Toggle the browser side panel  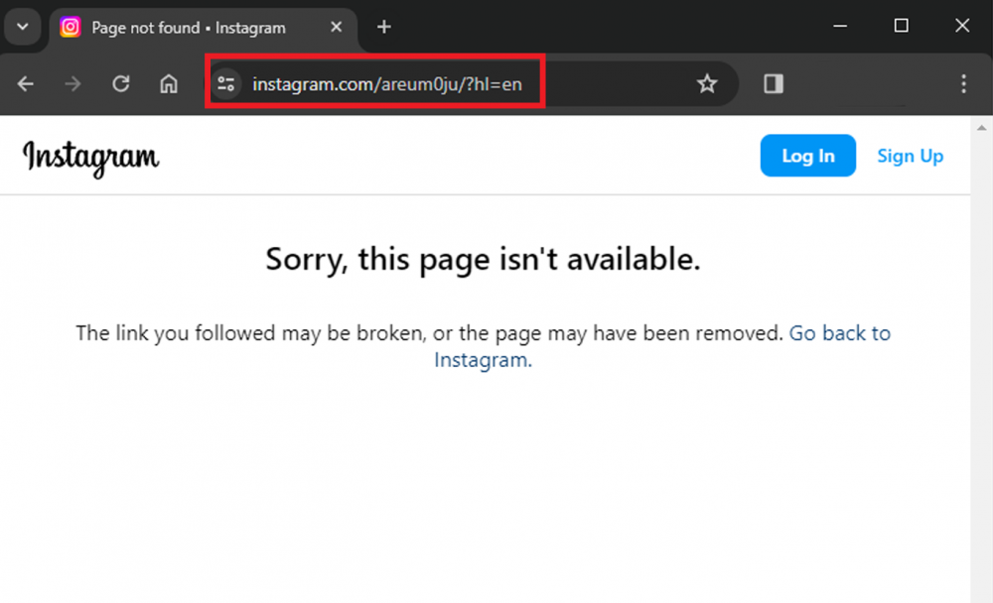(x=774, y=83)
